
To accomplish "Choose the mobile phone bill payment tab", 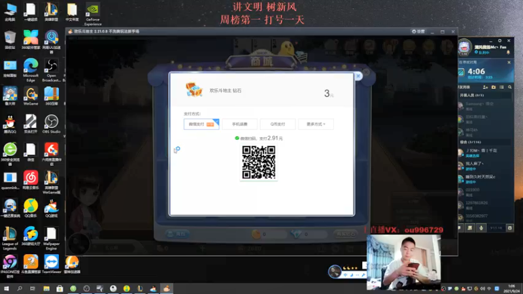I will click(239, 124).
